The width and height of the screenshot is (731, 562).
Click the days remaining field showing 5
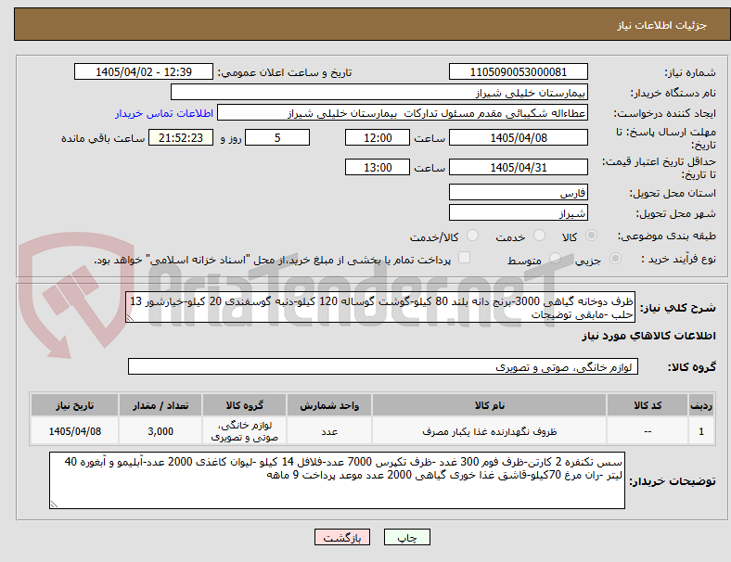pos(277,137)
